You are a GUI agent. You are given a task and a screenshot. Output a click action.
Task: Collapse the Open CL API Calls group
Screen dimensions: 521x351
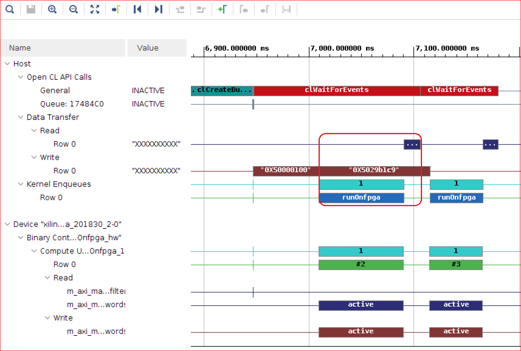[21, 77]
